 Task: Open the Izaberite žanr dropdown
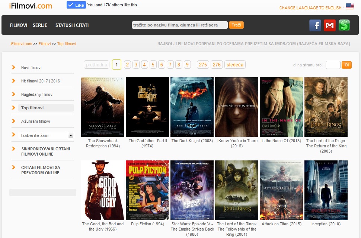(x=46, y=135)
